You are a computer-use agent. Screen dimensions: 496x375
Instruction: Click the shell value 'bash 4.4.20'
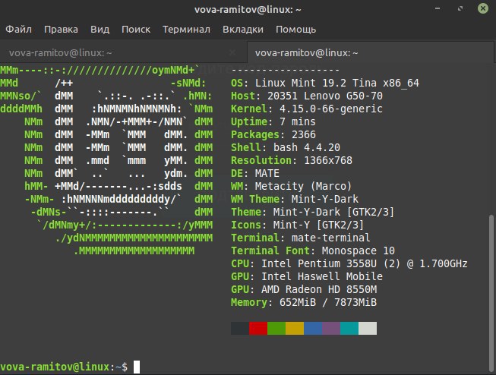tap(307, 148)
